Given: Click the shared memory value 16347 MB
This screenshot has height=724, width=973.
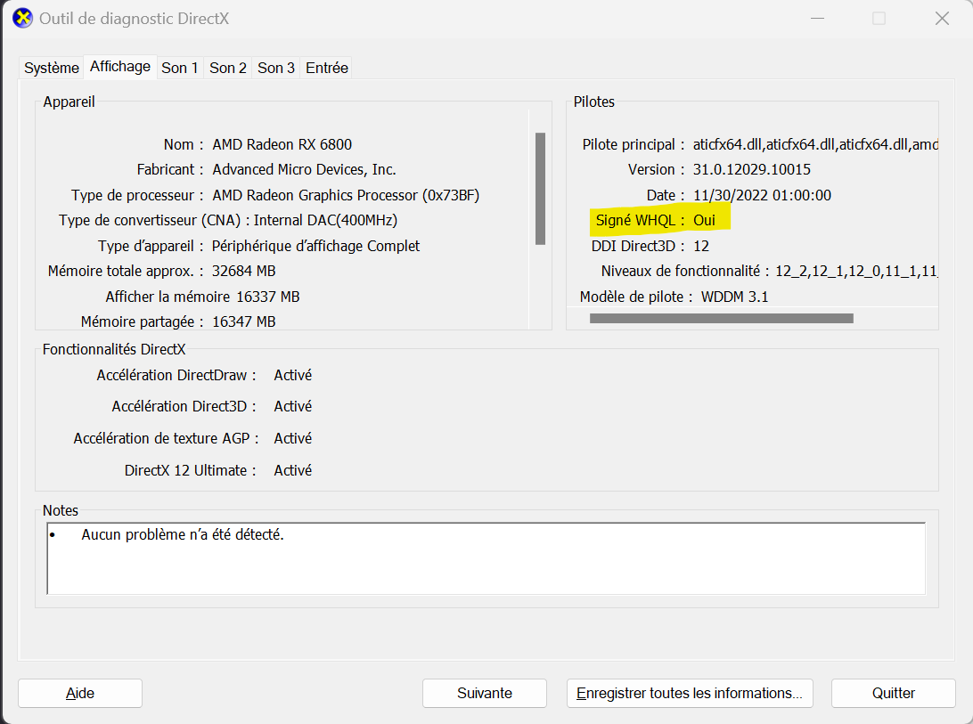Looking at the screenshot, I should (244, 322).
